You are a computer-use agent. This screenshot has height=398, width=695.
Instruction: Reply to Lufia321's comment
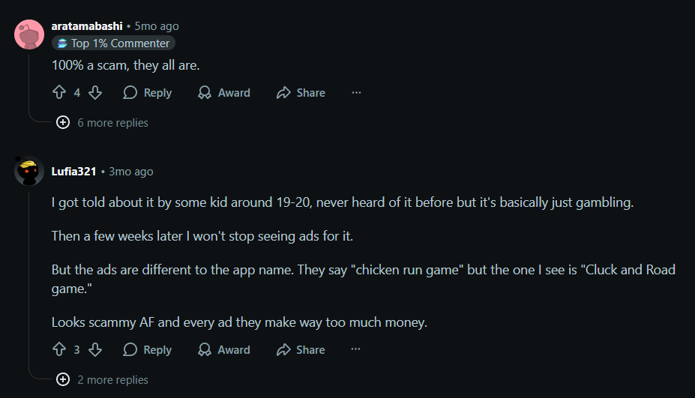(x=148, y=350)
